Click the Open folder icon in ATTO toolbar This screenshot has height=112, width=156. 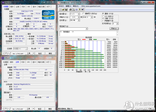tap(63, 10)
